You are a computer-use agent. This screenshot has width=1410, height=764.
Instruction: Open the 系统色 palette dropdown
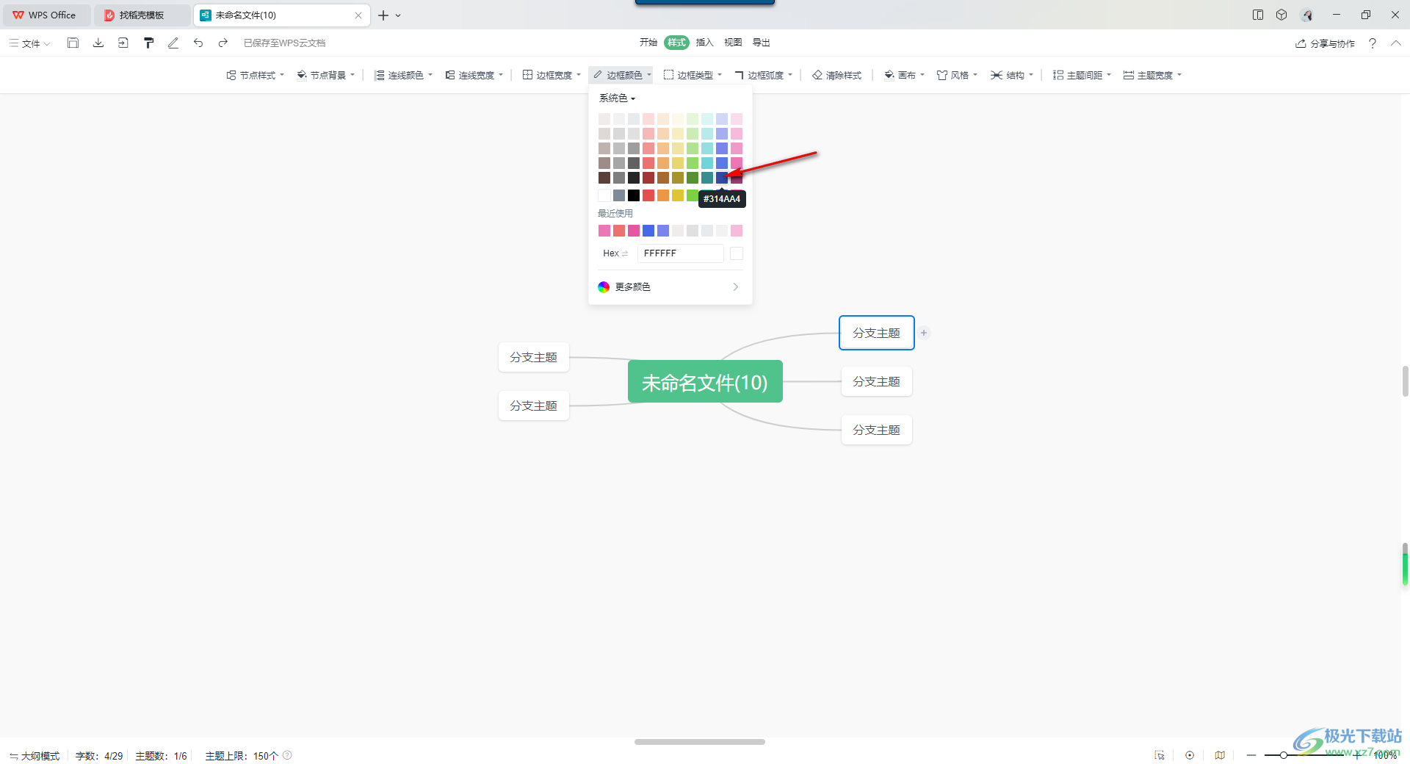coord(617,98)
